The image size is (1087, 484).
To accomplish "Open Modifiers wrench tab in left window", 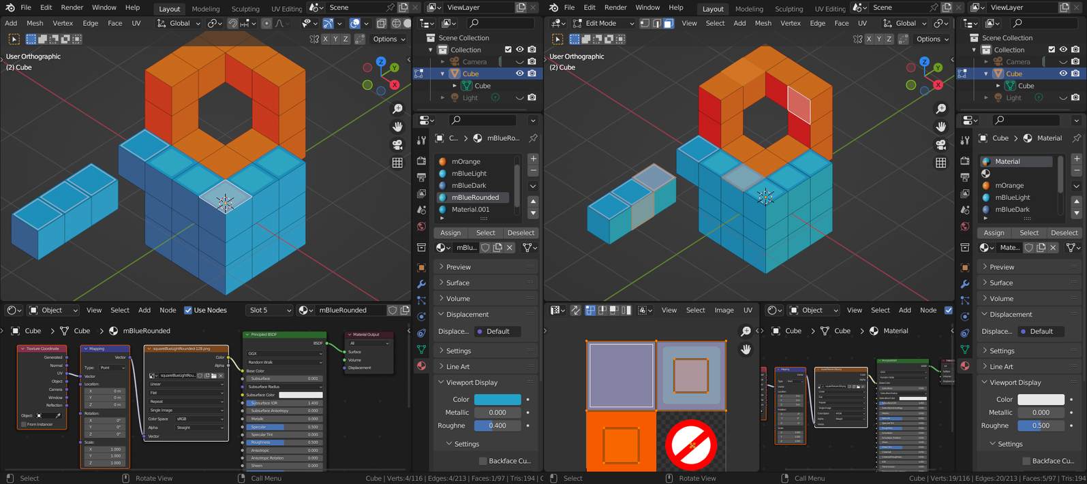I will [421, 284].
